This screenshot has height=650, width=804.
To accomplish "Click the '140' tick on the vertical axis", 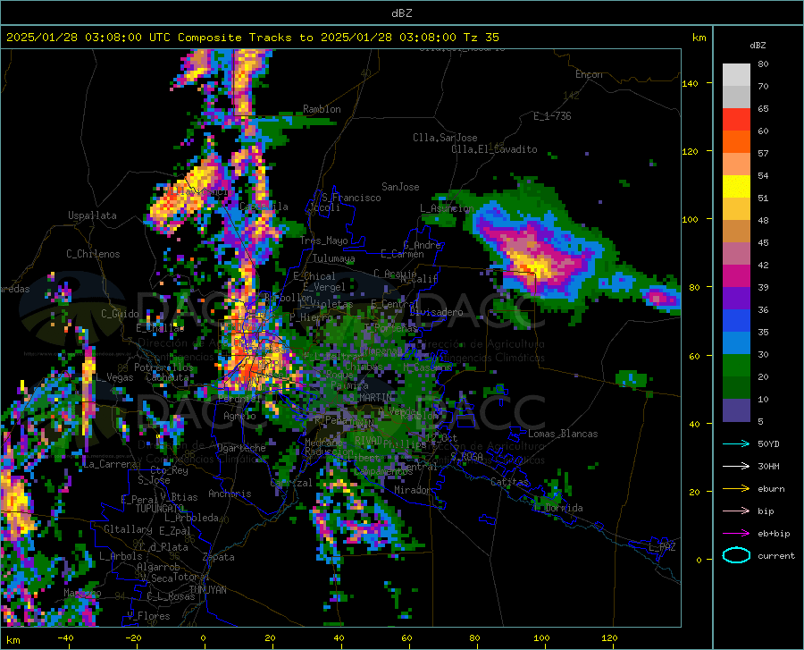I will tap(691, 83).
